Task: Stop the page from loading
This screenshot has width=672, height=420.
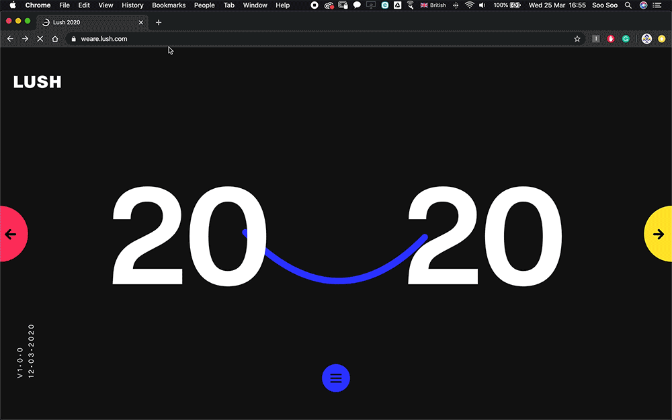Action: tap(40, 38)
